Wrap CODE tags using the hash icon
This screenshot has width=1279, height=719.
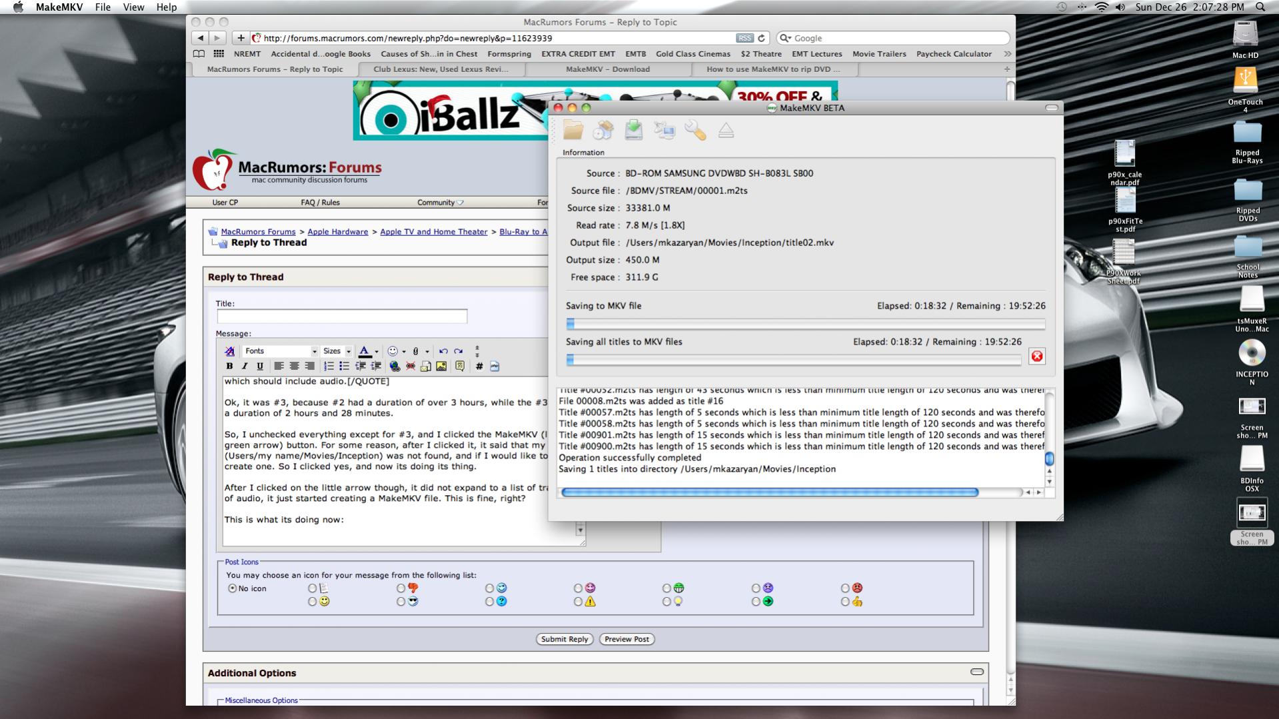479,366
